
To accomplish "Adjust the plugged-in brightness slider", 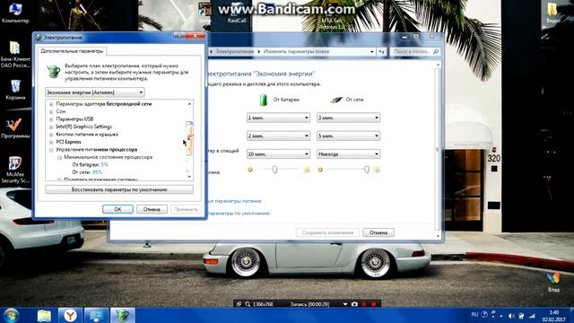I will [x=367, y=170].
